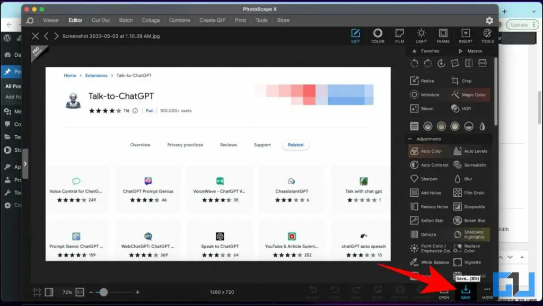This screenshot has height=306, width=543.
Task: Switch to the Collage tab
Action: coord(151,21)
